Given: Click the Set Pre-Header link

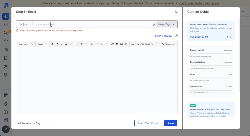Looking at the screenshot, I should [x=164, y=36].
